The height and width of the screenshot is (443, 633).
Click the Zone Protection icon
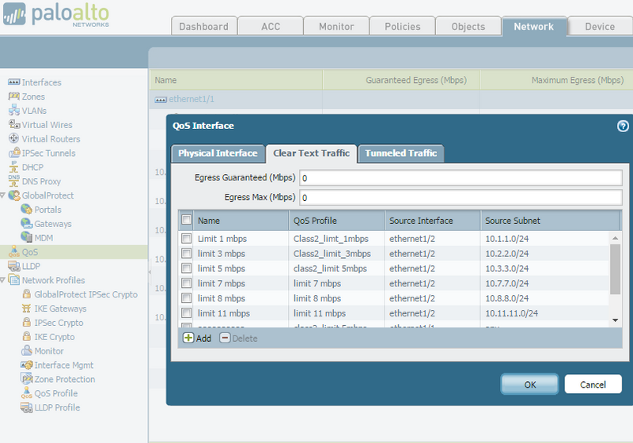[27, 380]
